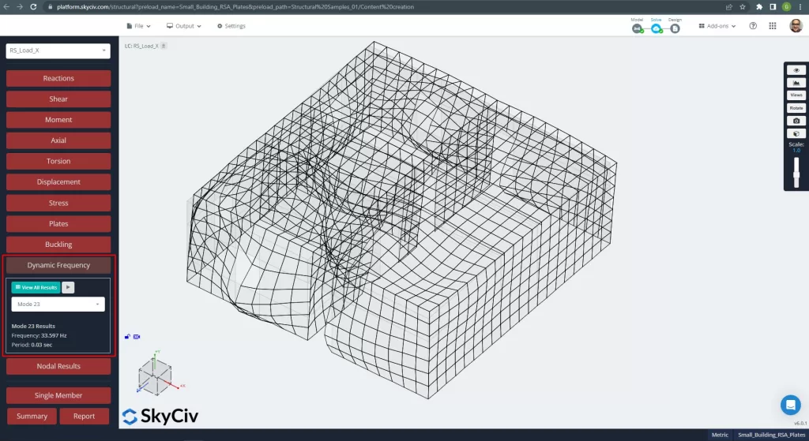Show Plates results
Screen dimensions: 809x441
[x=58, y=223]
